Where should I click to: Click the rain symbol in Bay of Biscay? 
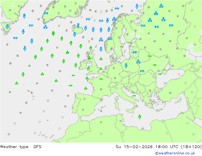86,88
